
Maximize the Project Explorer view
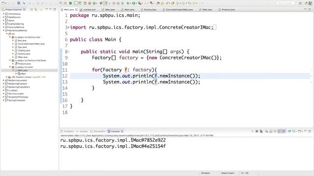tap(54, 9)
